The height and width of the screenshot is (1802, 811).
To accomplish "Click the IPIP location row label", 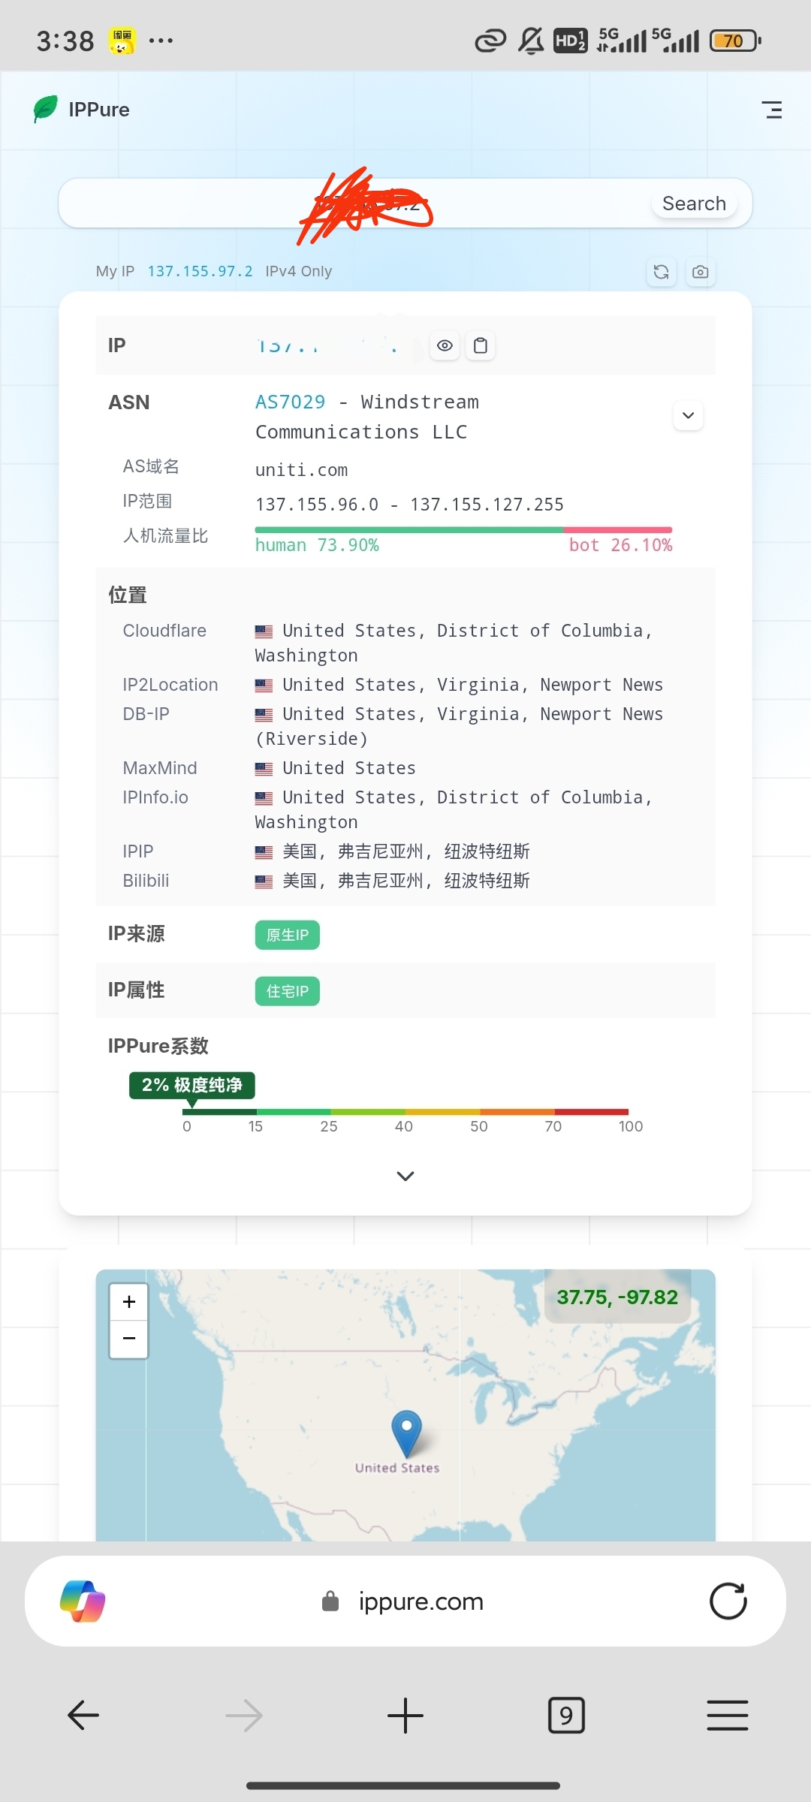I will [x=138, y=851].
